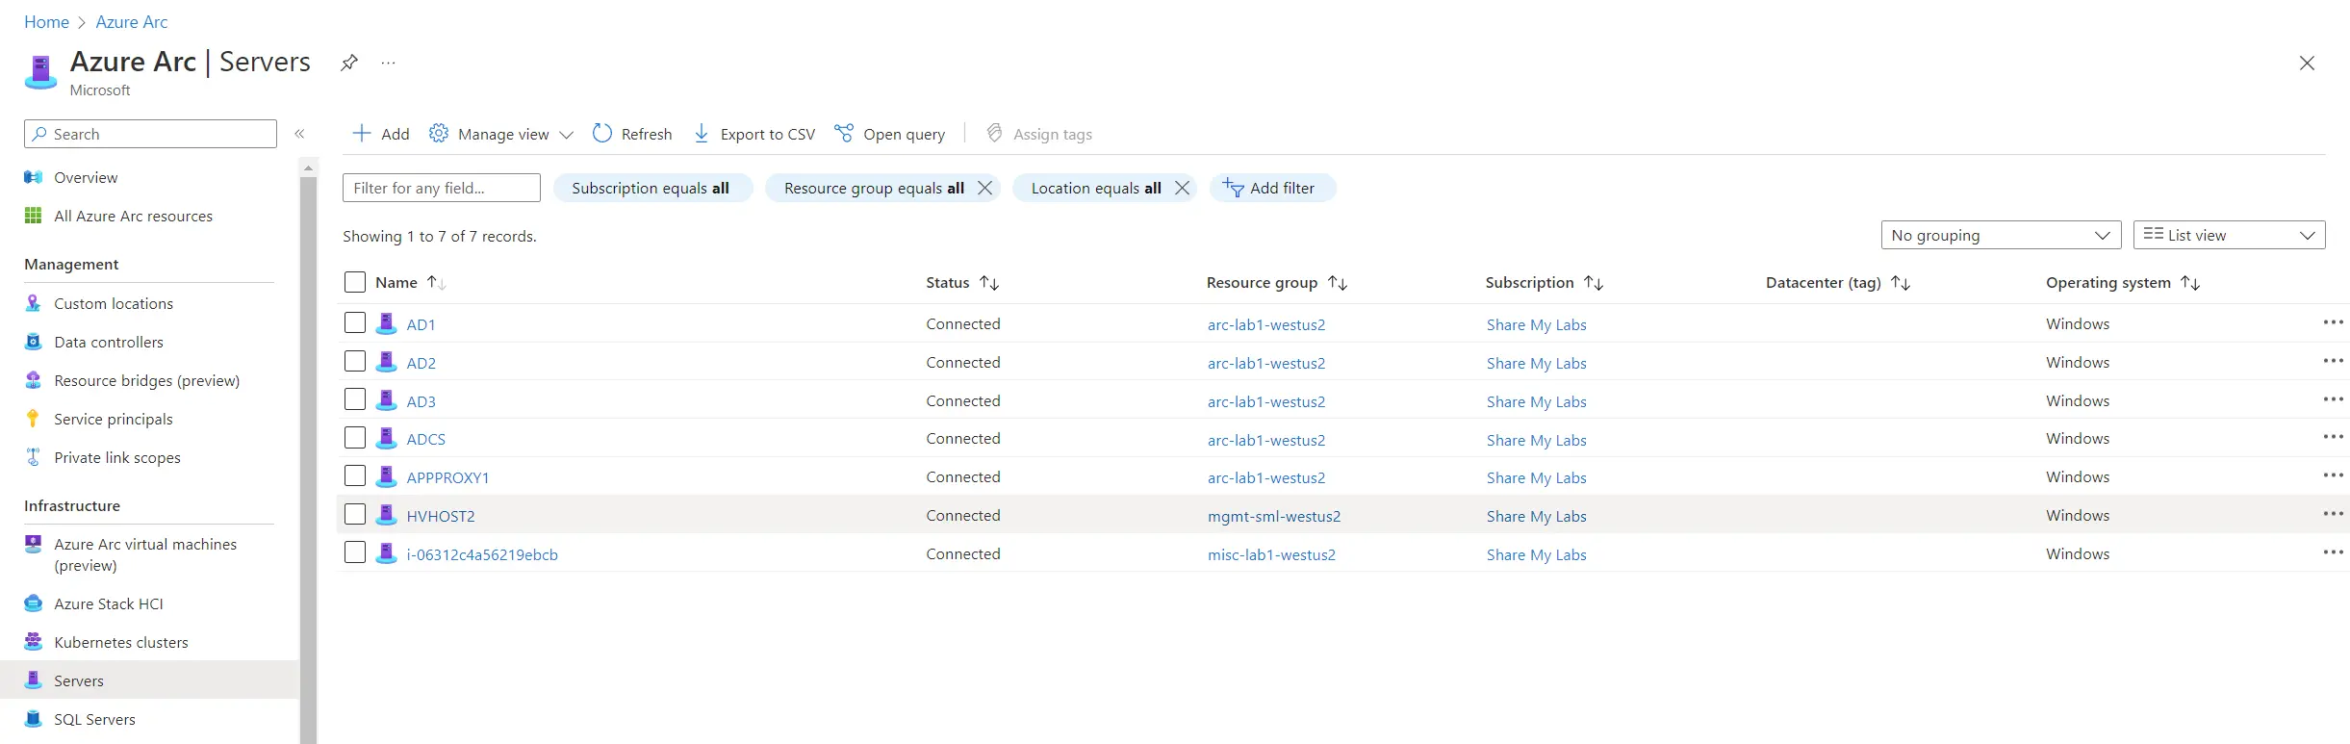Image resolution: width=2350 pixels, height=744 pixels.
Task: Remove the Resource group filter
Action: click(x=984, y=189)
